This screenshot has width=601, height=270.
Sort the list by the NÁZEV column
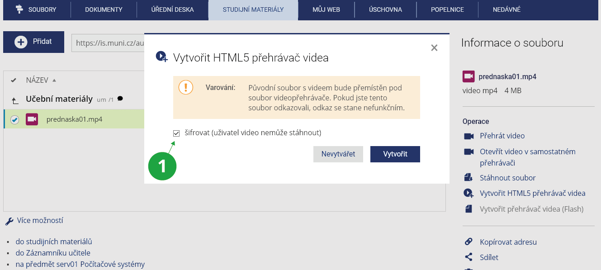(37, 81)
